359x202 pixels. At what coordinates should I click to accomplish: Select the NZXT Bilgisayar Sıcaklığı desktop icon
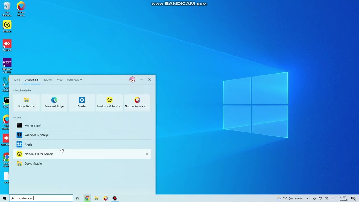7,66
